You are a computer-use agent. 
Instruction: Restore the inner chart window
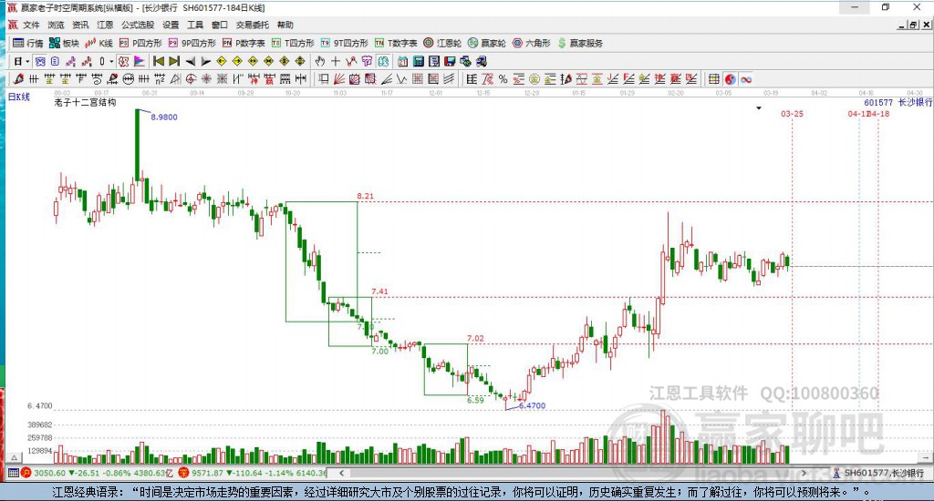pyautogui.click(x=912, y=25)
